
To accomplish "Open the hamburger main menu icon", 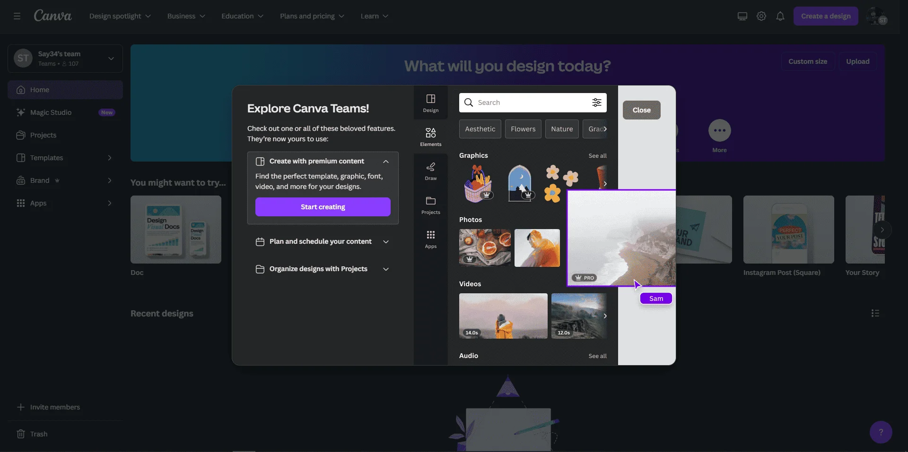I will click(x=17, y=16).
